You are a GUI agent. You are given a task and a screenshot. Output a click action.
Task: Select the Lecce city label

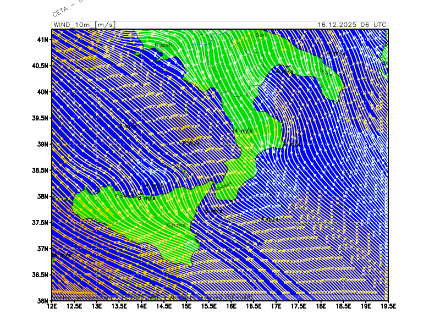pos(326,71)
